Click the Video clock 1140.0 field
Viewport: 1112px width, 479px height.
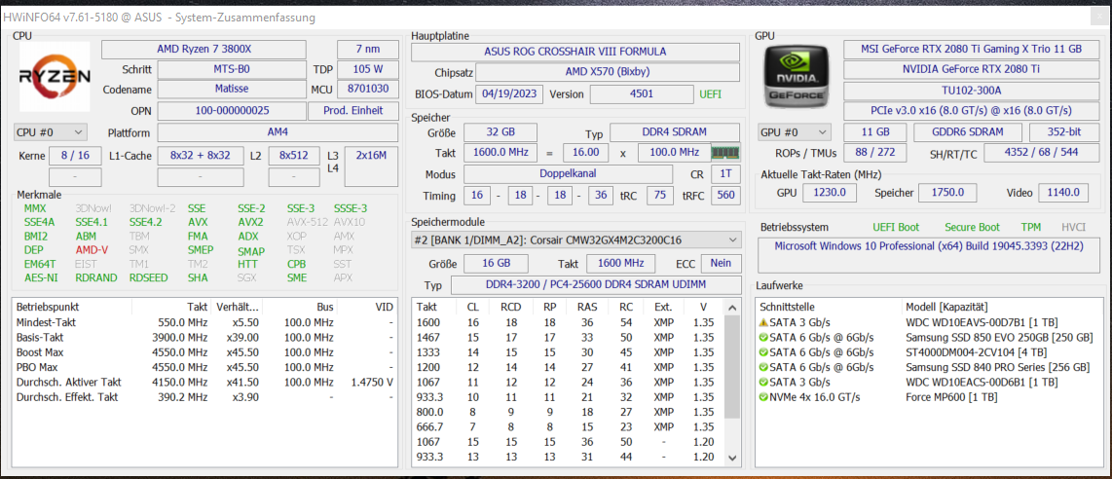coord(1063,192)
